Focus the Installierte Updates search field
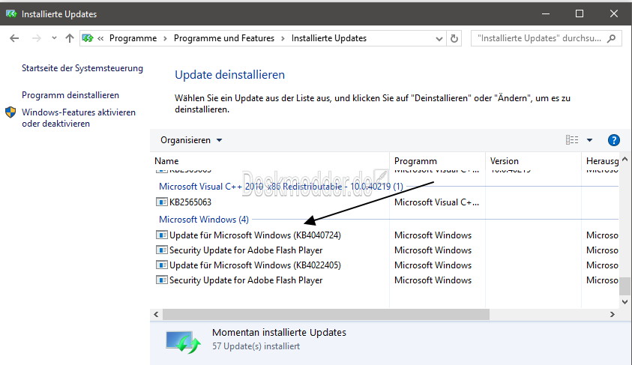Viewport: 632px width, 365px height. (x=539, y=38)
